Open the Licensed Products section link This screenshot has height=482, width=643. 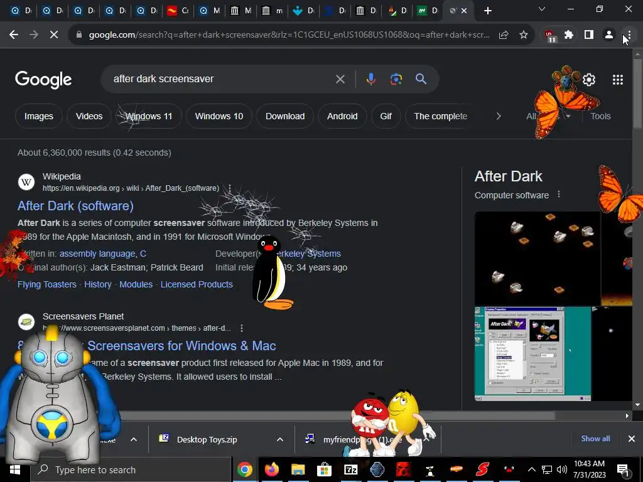pyautogui.click(x=197, y=284)
